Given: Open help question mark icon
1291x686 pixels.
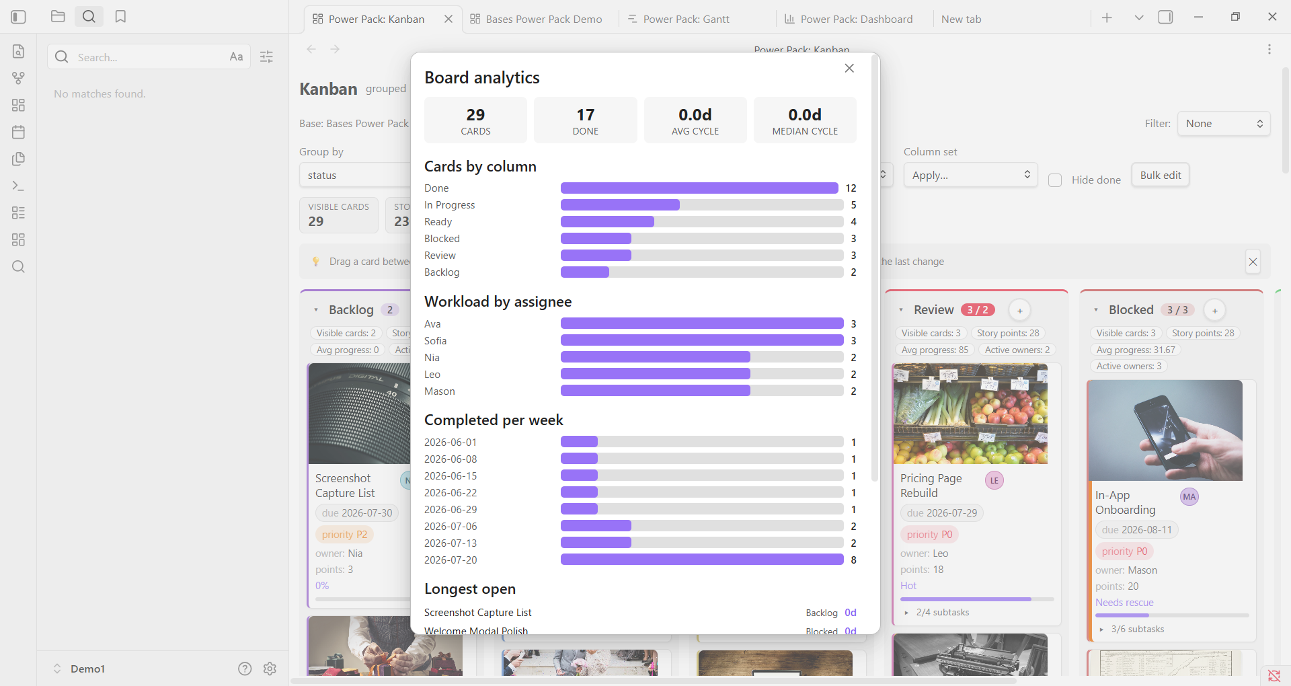Looking at the screenshot, I should (245, 669).
